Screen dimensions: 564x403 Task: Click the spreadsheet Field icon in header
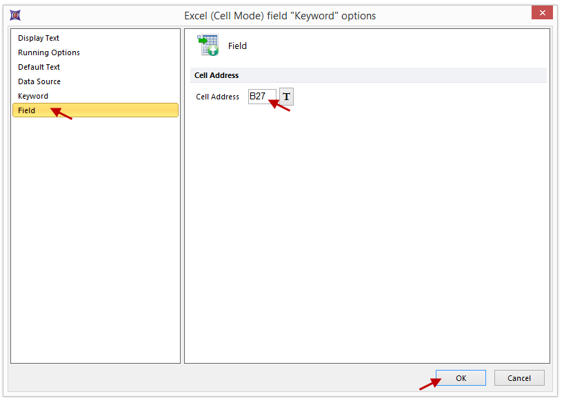click(208, 46)
